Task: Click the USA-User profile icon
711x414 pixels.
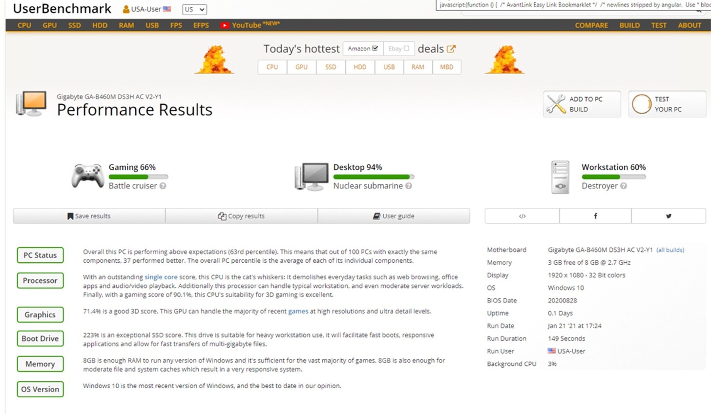Action: (126, 9)
